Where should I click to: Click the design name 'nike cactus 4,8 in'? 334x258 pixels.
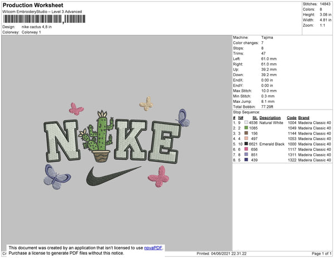tap(37, 27)
